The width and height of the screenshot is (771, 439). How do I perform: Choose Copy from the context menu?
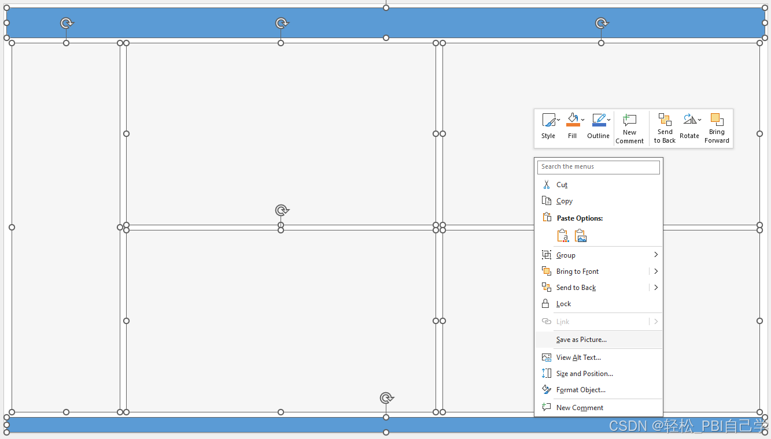tap(598, 201)
